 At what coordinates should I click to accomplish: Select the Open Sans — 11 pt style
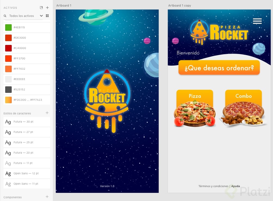(x=27, y=184)
